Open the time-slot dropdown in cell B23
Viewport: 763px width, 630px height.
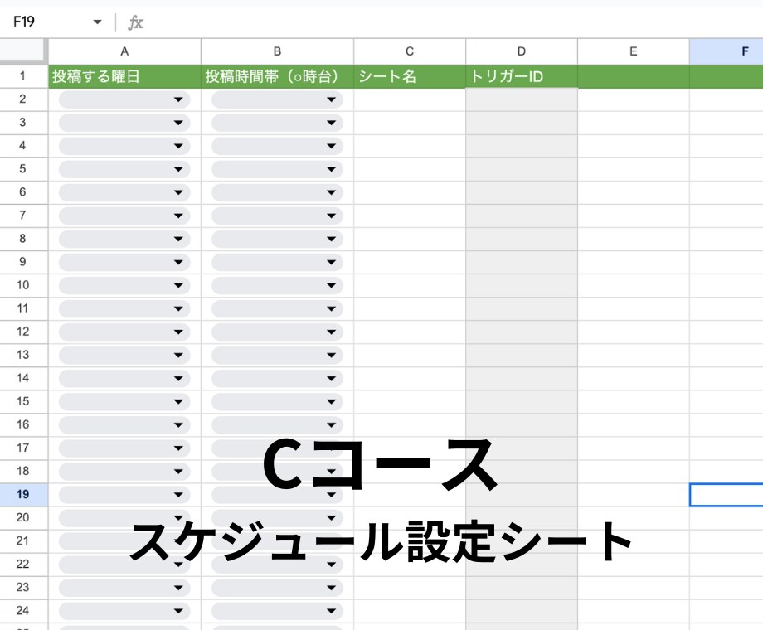pyautogui.click(x=332, y=588)
